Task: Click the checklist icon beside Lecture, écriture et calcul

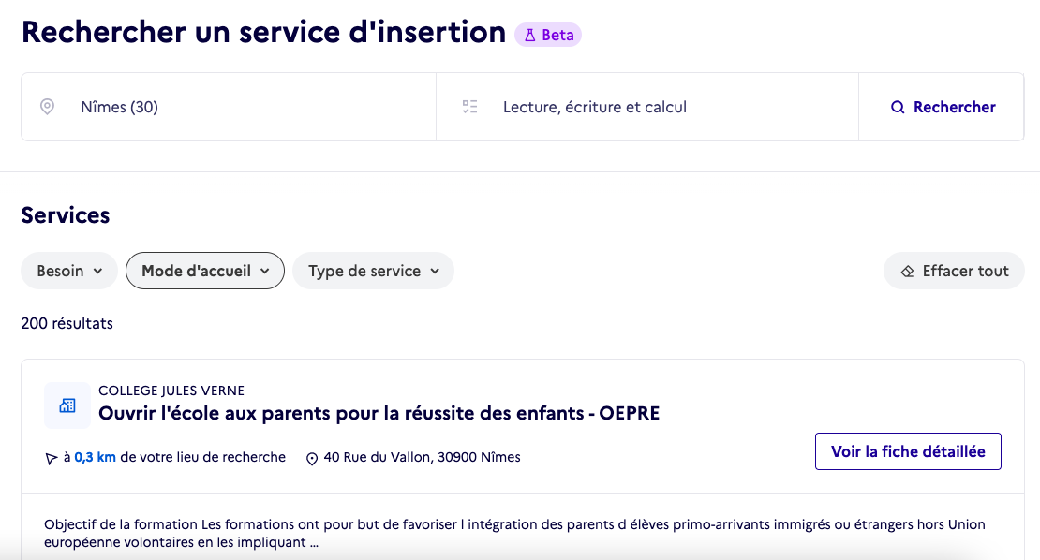Action: tap(469, 107)
